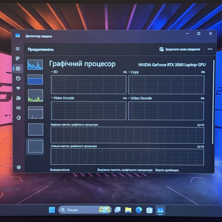Select the Memory performance thumbnail

tap(35, 80)
